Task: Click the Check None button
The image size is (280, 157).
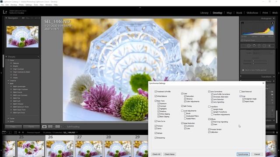Action: [169, 154]
